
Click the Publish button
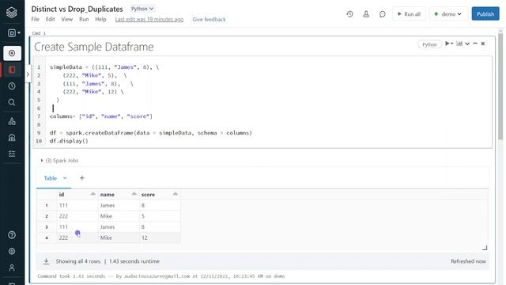pos(485,14)
